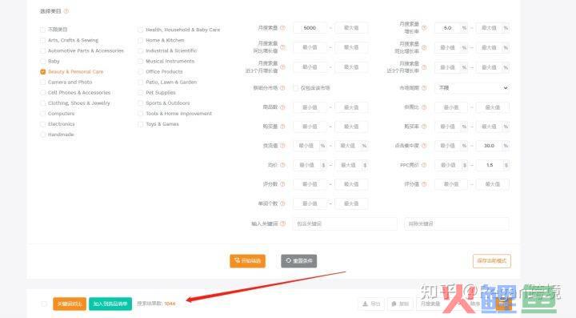Viewport: 576px width, 318px height.
Task: Click help icon next to 按细分市场 label
Action: [282, 88]
